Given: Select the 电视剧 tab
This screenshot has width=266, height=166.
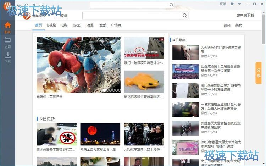Looking at the screenshot, I should click(51, 25).
